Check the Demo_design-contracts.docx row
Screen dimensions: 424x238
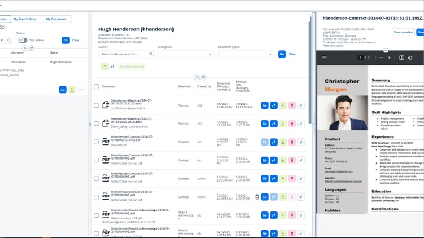(97, 124)
